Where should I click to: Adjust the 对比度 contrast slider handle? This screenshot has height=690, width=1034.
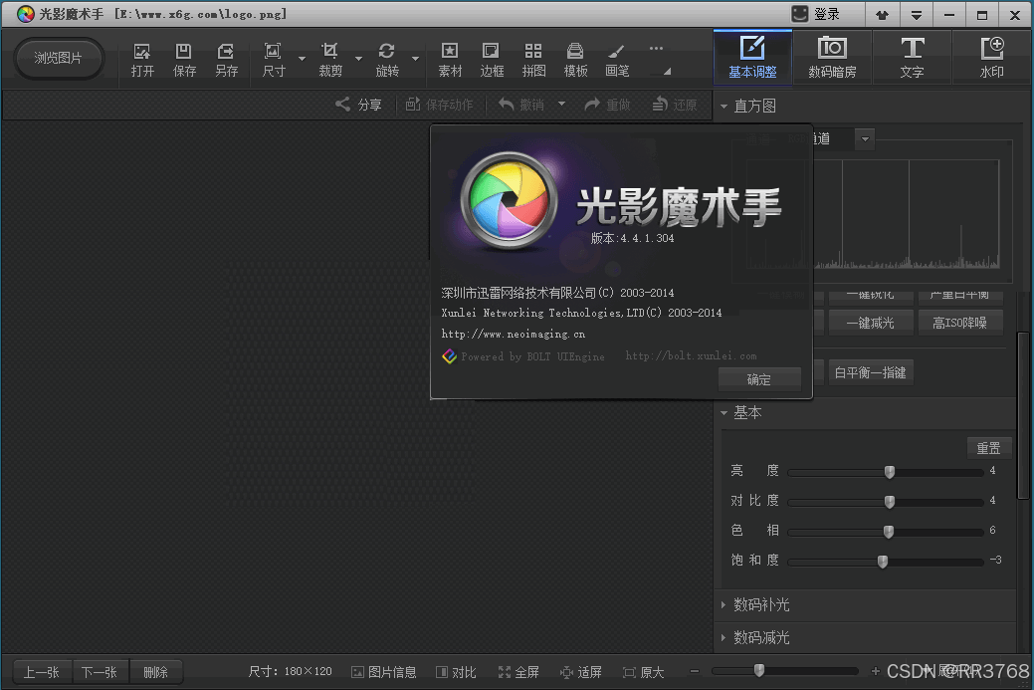point(890,502)
